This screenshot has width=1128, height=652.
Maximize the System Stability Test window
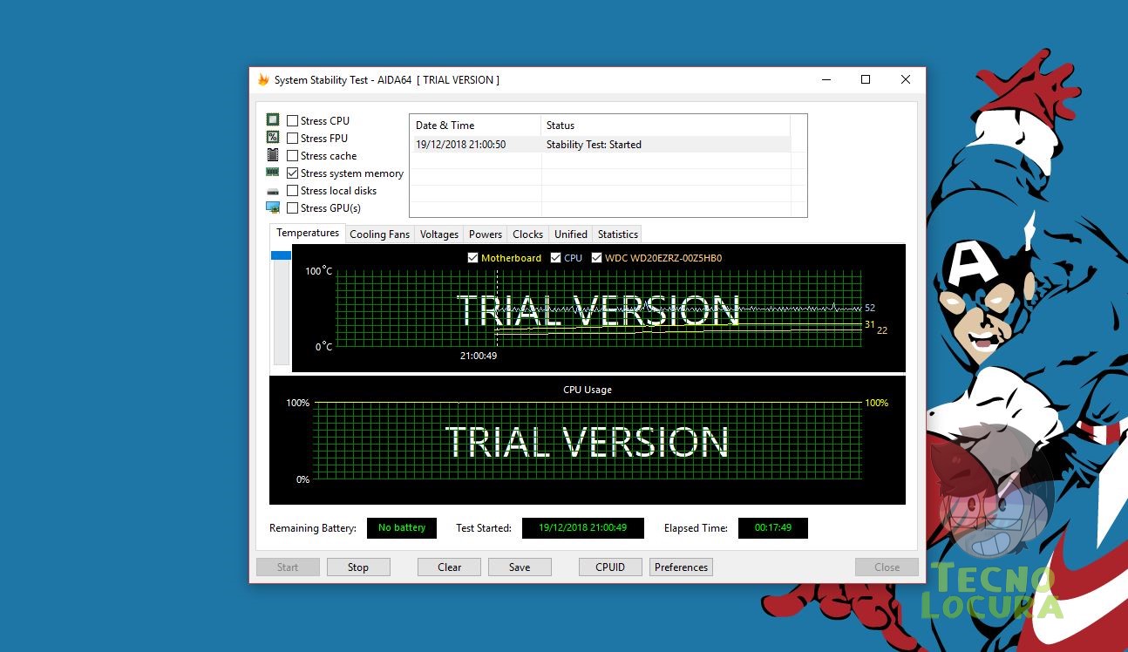coord(866,79)
